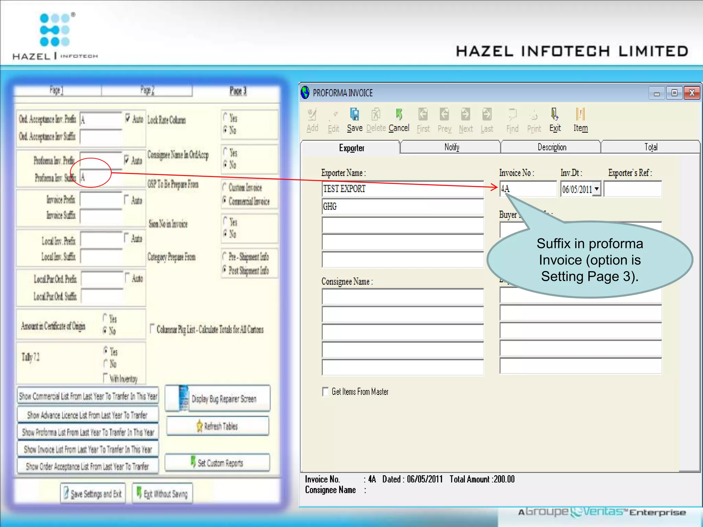Screen dimensions: 703x527
Task: Click the Proforma Invoice globe icon
Action: point(305,93)
